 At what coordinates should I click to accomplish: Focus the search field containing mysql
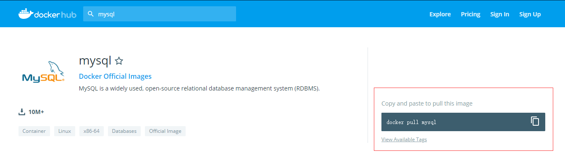(160, 14)
